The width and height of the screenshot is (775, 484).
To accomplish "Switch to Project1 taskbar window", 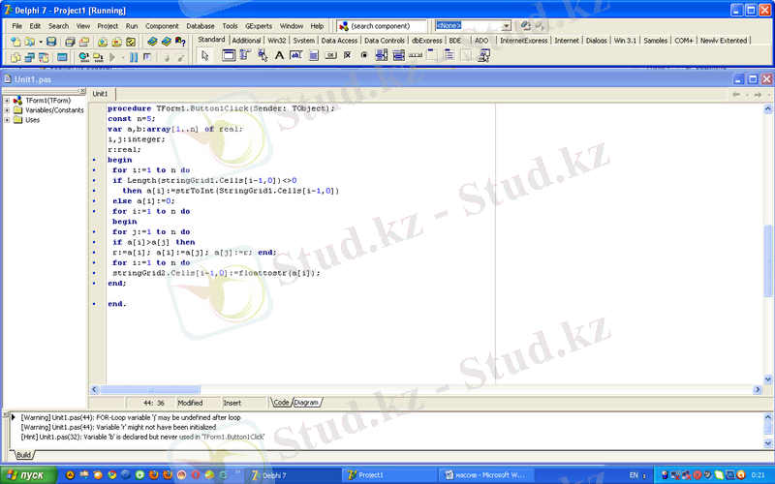I will tap(388, 475).
